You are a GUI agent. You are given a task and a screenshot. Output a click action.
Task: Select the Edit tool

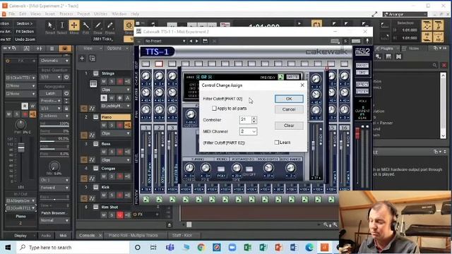(85, 26)
